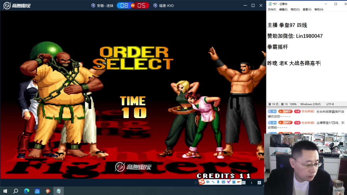Open the blue circular app in taskbar

point(37,191)
